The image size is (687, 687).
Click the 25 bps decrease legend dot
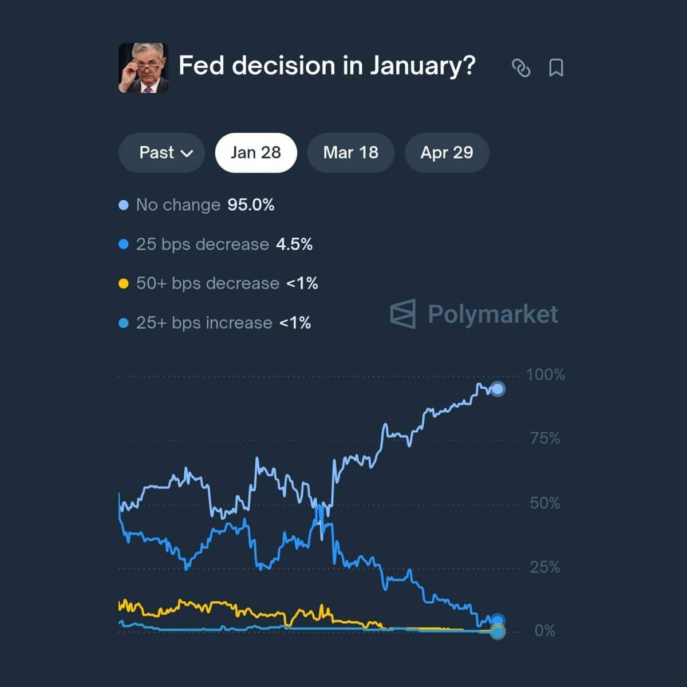tap(123, 244)
